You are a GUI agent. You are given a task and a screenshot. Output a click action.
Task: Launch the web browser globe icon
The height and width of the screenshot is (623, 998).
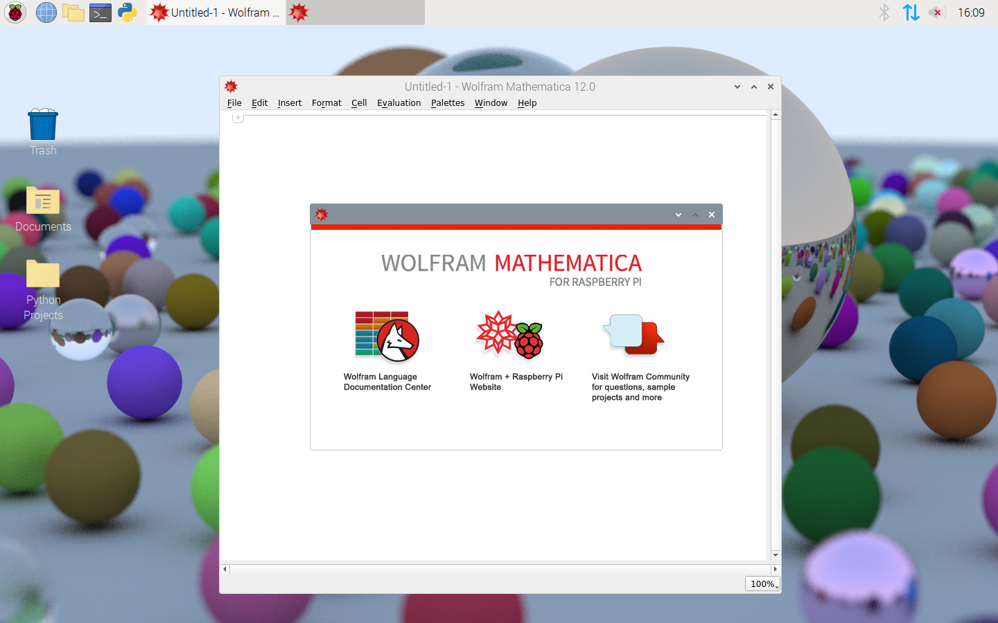click(46, 12)
